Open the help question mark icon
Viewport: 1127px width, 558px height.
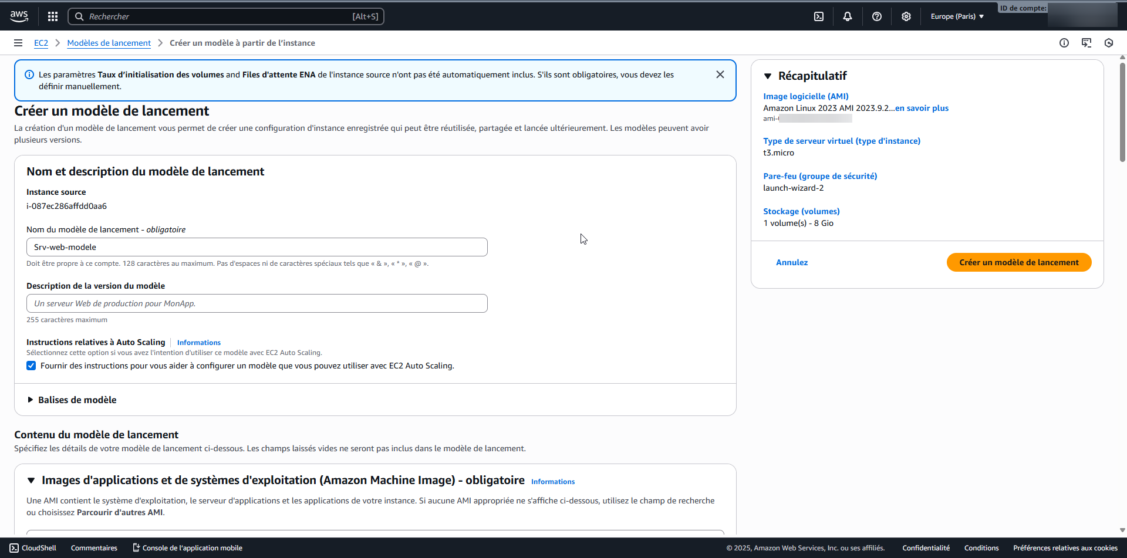[877, 16]
